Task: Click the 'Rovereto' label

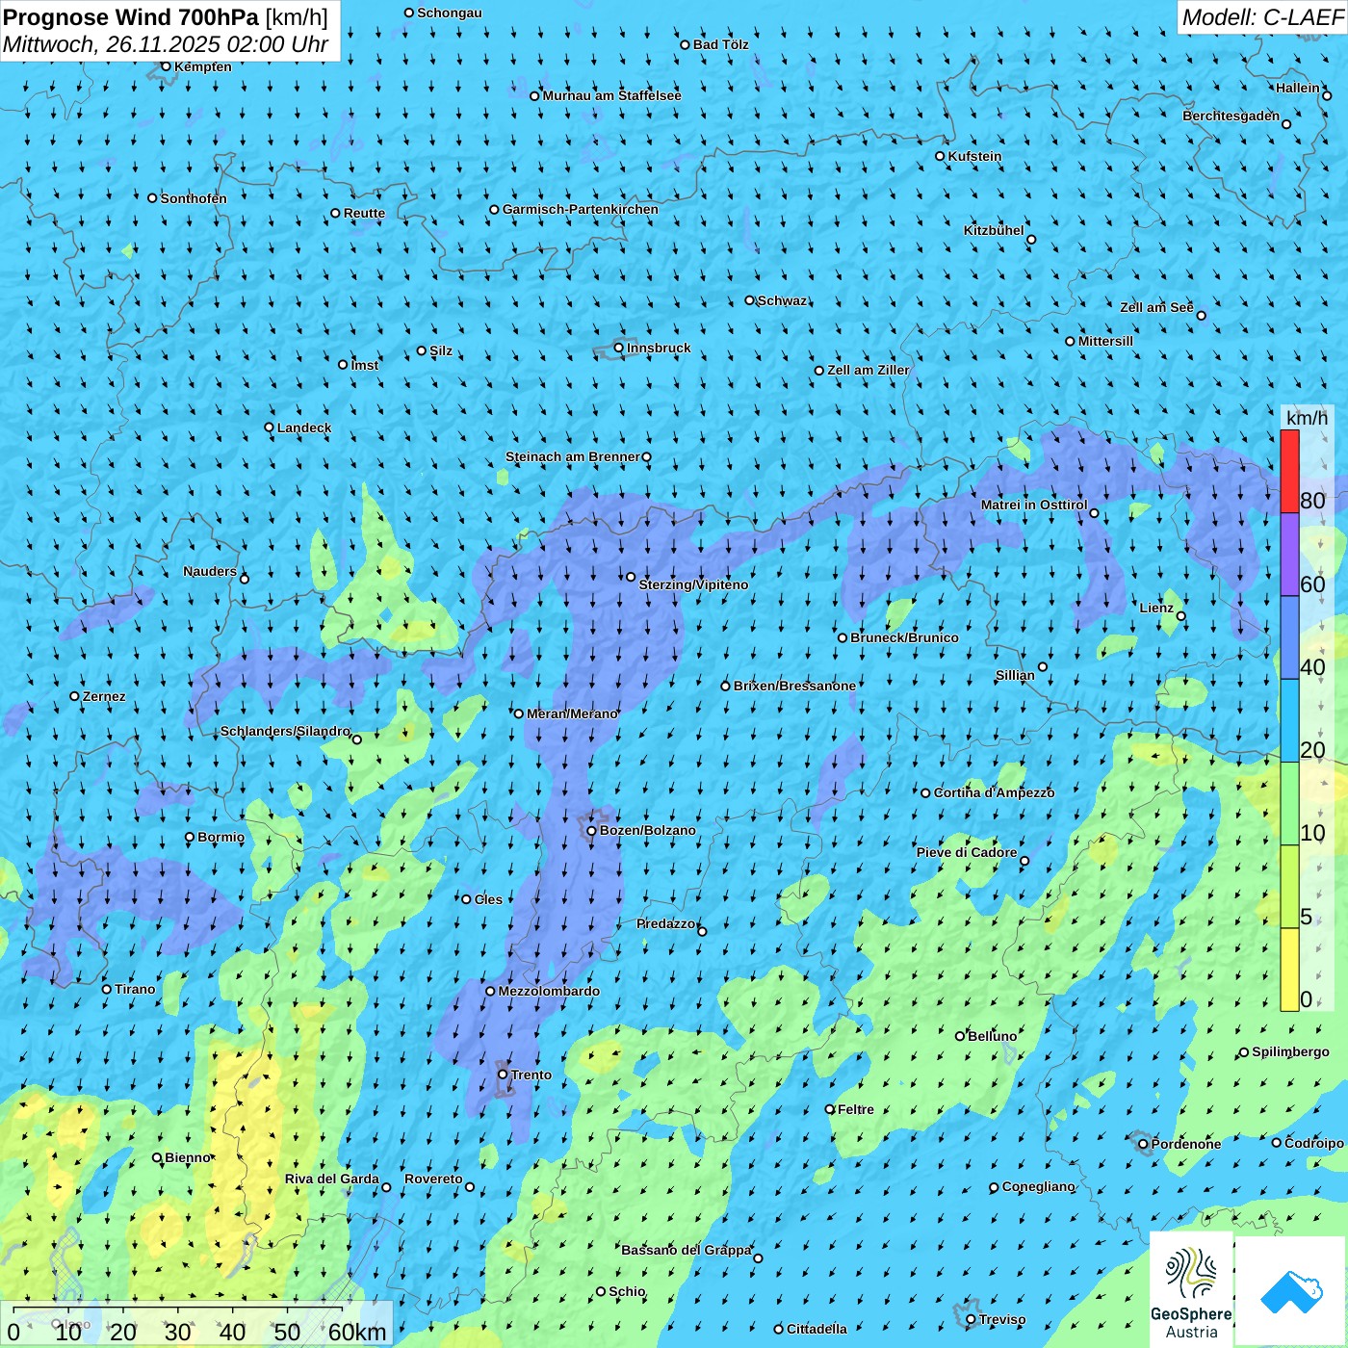Action: point(433,1179)
